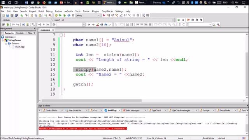Click the green Run arrow icon

coord(60,16)
